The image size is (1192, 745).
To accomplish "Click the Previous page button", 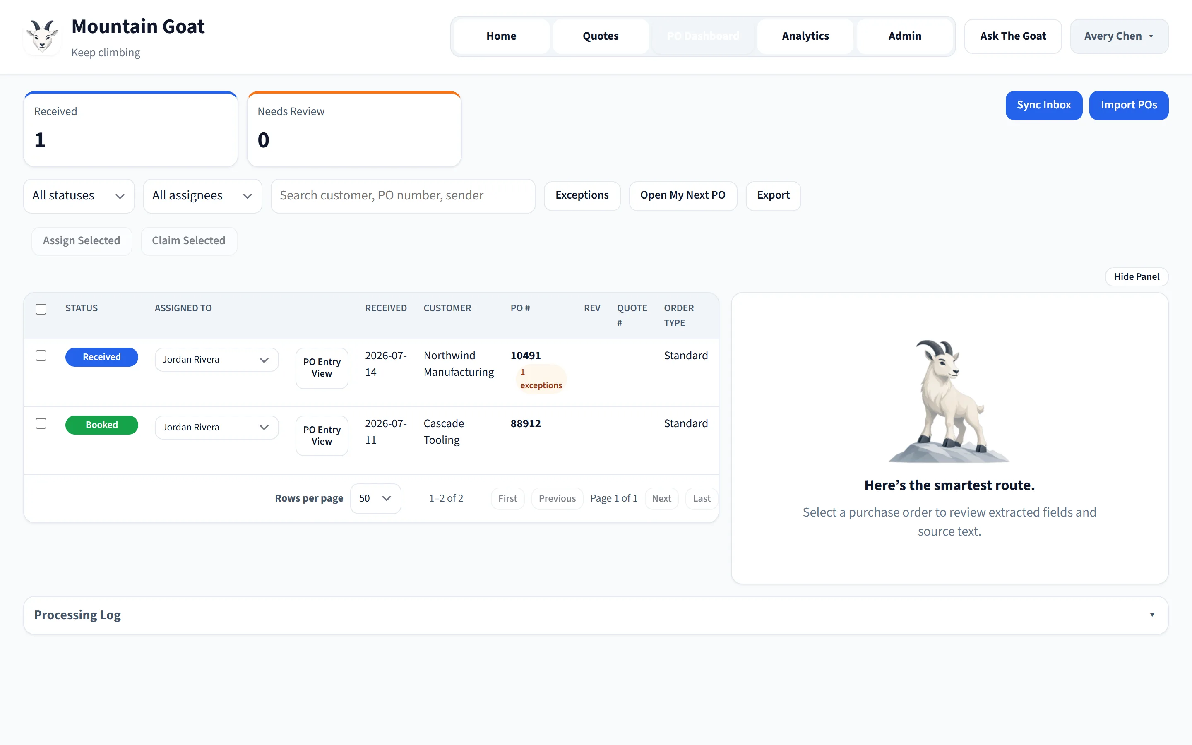I will [557, 498].
